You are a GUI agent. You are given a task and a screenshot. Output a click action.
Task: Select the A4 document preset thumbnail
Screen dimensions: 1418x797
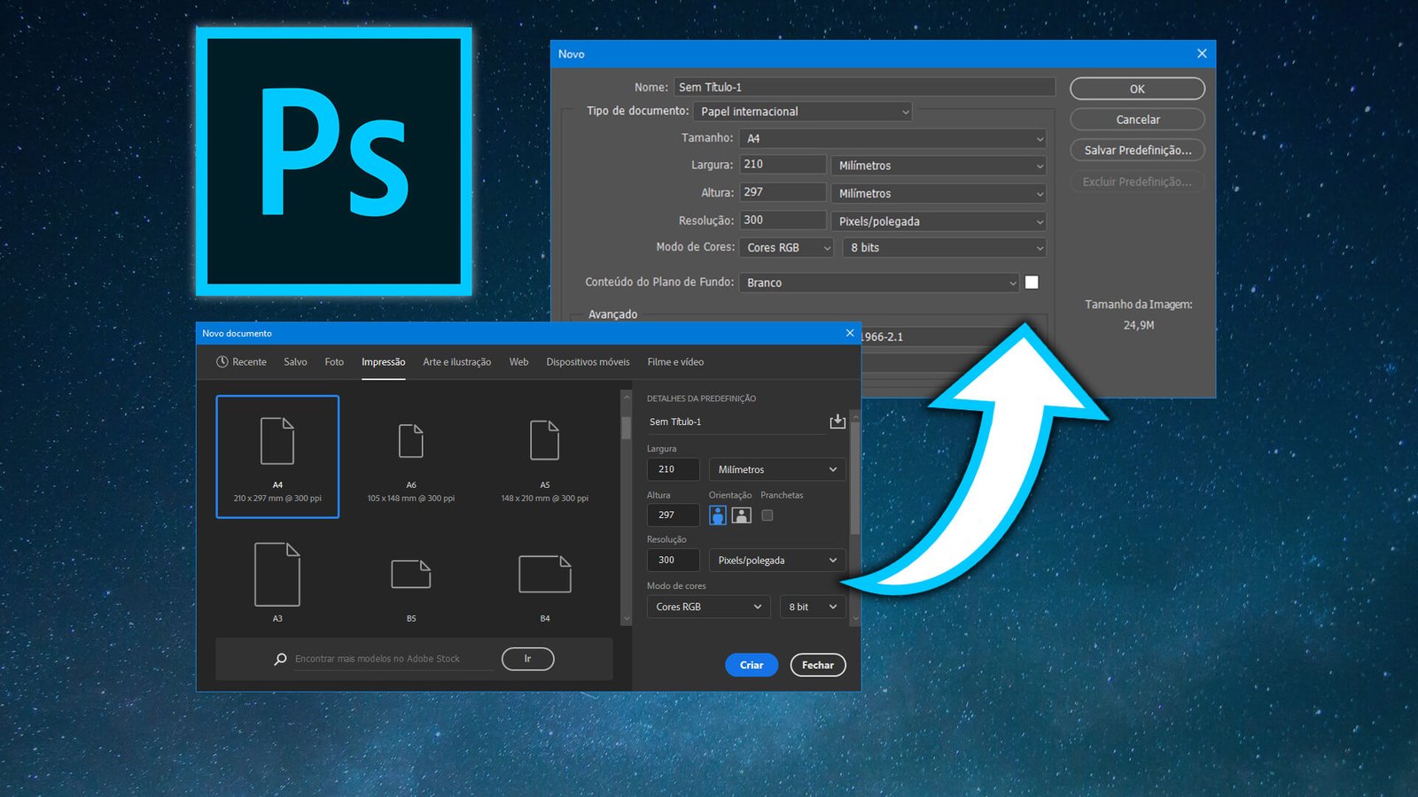pyautogui.click(x=277, y=456)
